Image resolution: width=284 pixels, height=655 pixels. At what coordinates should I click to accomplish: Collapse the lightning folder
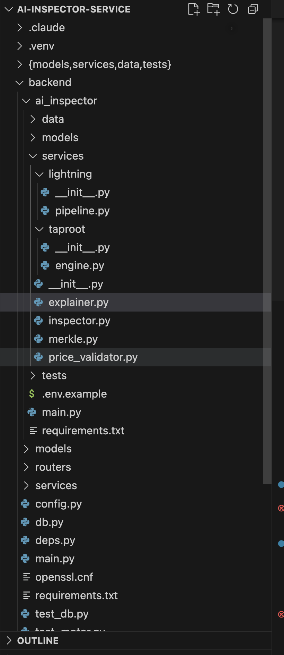tap(39, 174)
